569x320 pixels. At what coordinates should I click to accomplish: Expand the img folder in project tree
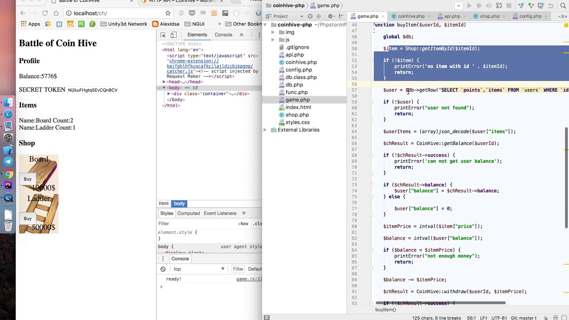click(x=273, y=32)
